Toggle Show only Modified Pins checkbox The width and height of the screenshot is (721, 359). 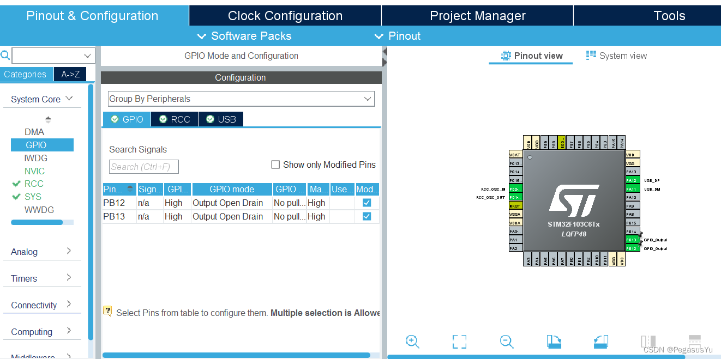tap(275, 165)
